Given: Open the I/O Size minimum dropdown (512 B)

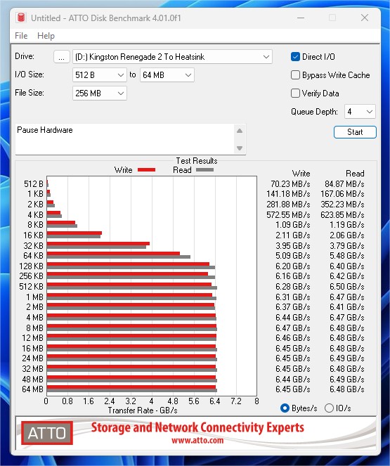Looking at the screenshot, I should pos(100,75).
